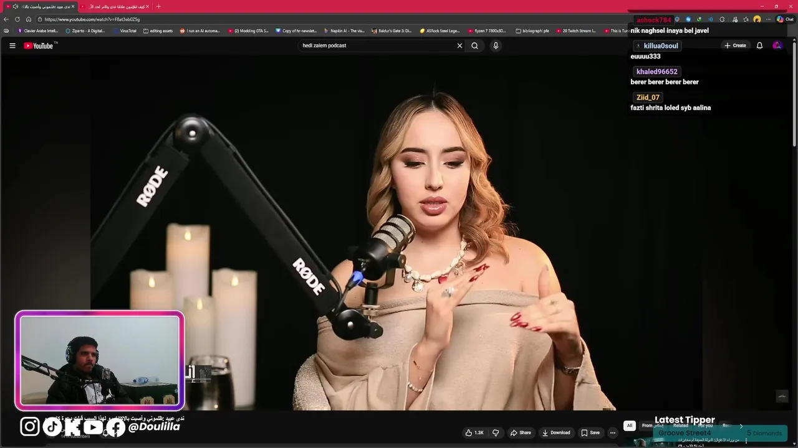Start voice search with microphone icon

click(x=496, y=45)
